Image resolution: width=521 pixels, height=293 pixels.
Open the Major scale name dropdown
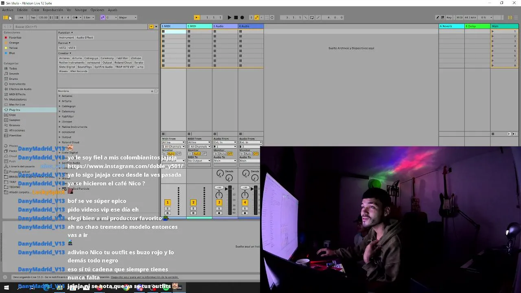(x=127, y=17)
